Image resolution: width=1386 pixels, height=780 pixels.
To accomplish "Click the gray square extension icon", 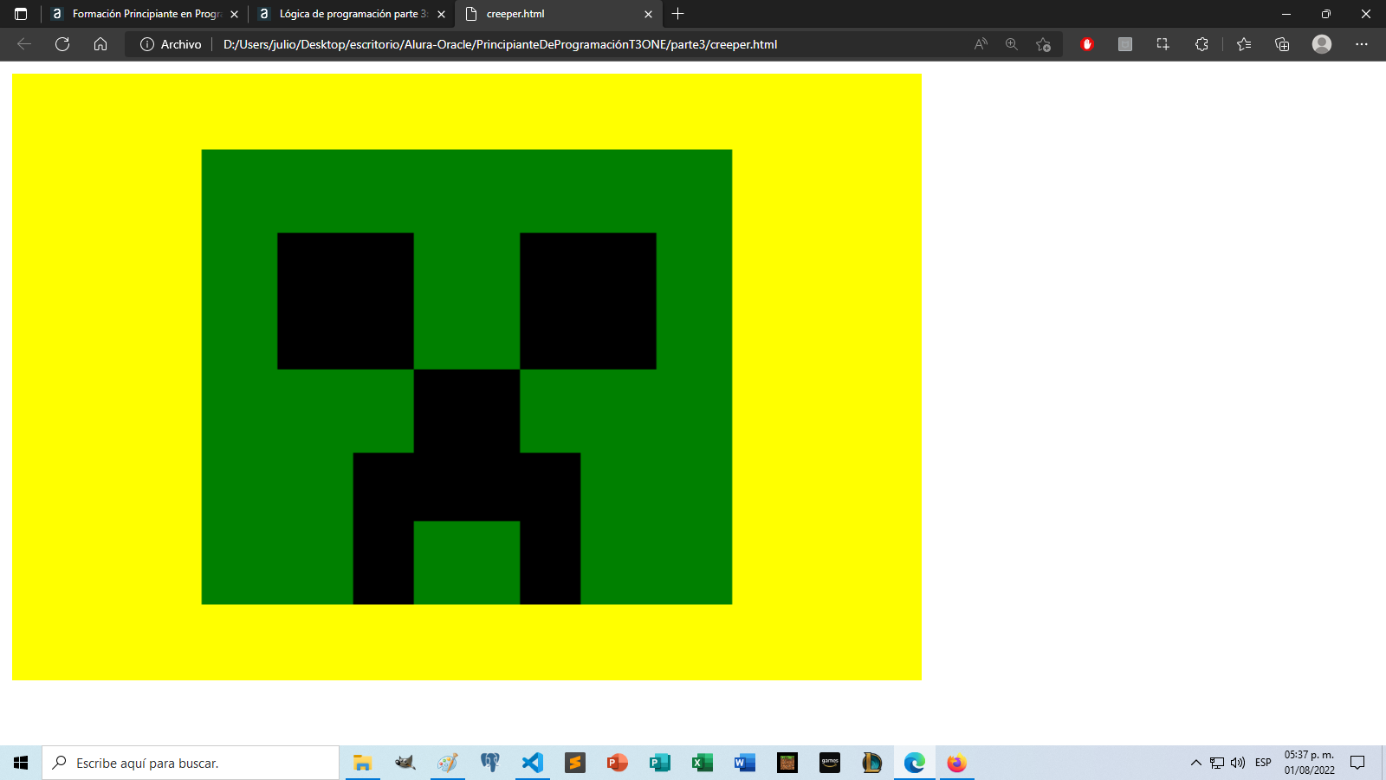I will tap(1125, 44).
